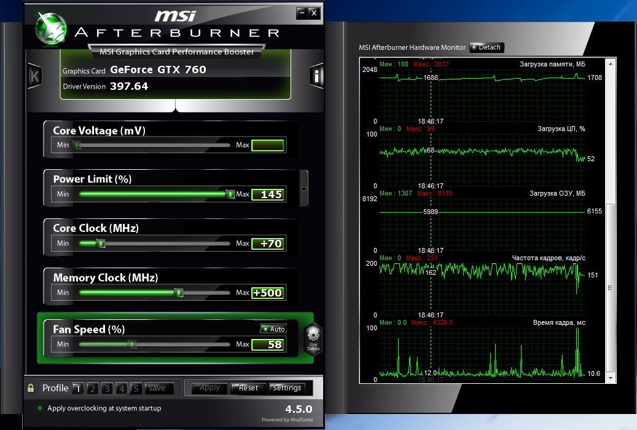Toggle the profile lock padlock icon

point(31,388)
